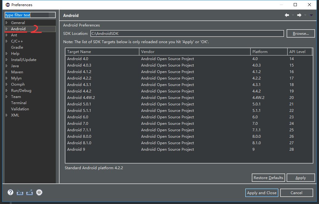Expand the General preferences category
The image size is (319, 204).
tap(7, 22)
